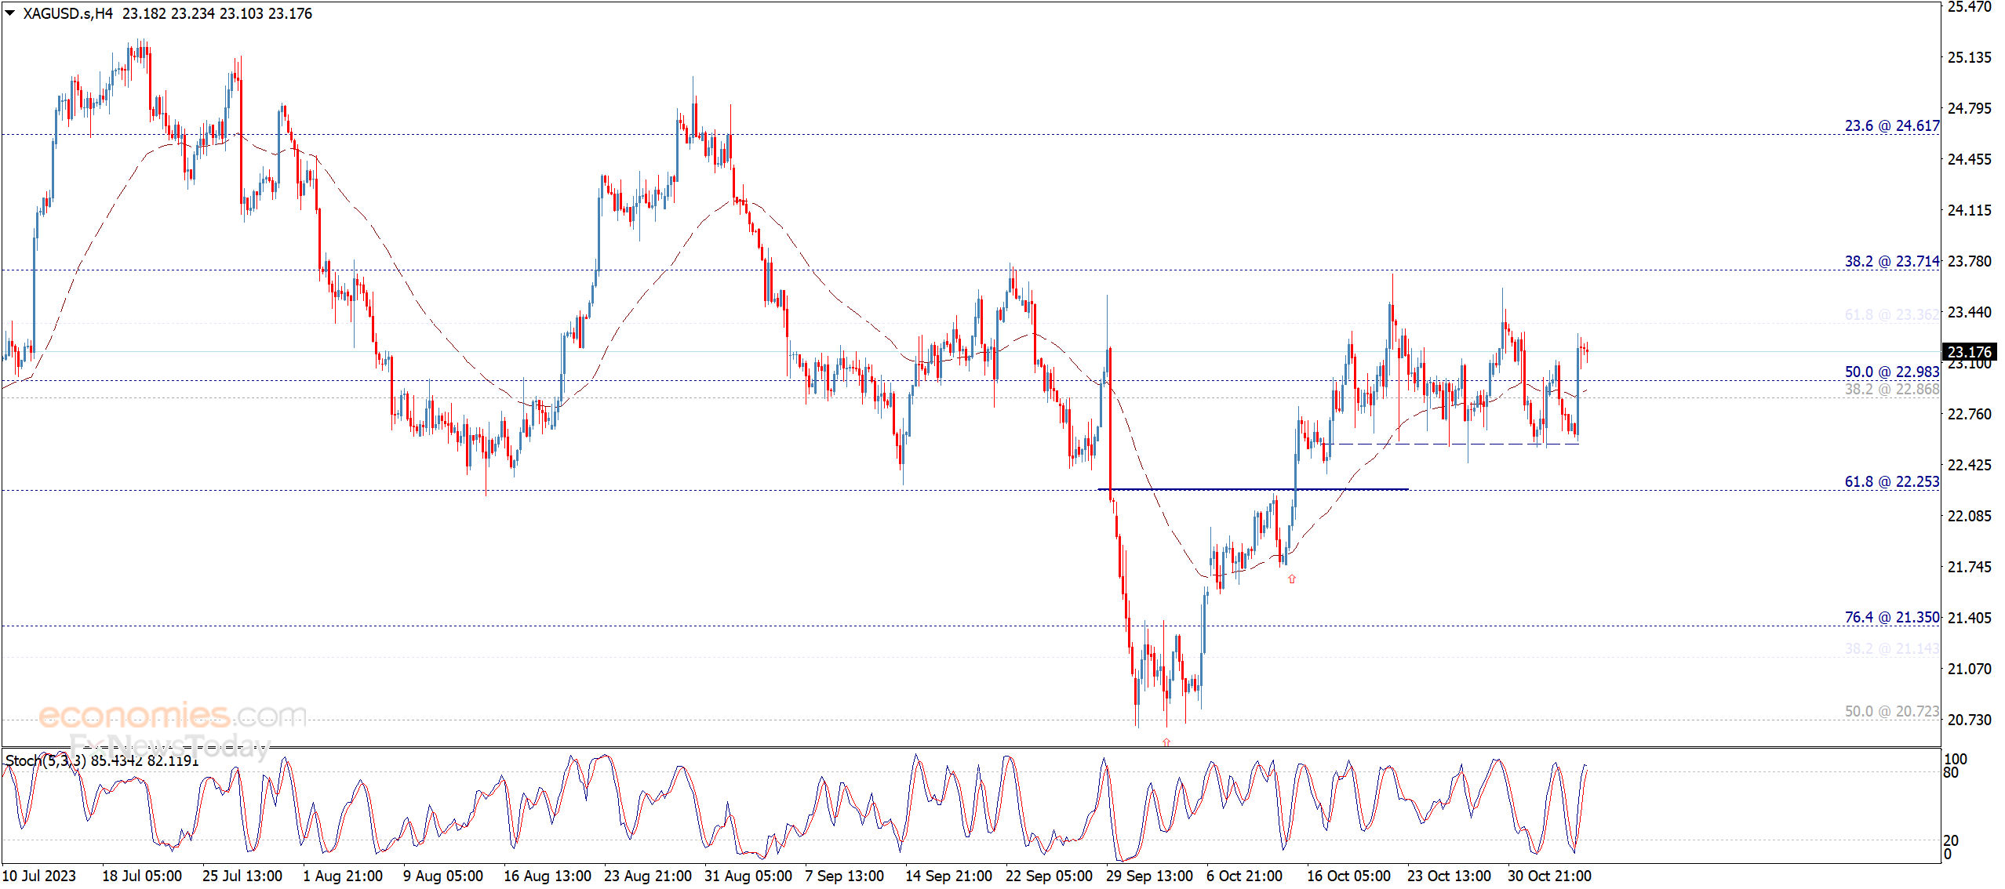
Task: Select the Stoch(5,3,3) indicator label
Action: click(x=45, y=760)
